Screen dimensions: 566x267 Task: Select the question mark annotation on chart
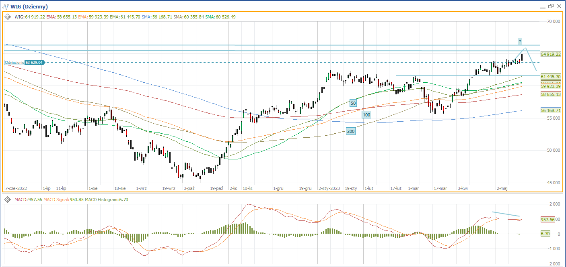[x=520, y=41]
